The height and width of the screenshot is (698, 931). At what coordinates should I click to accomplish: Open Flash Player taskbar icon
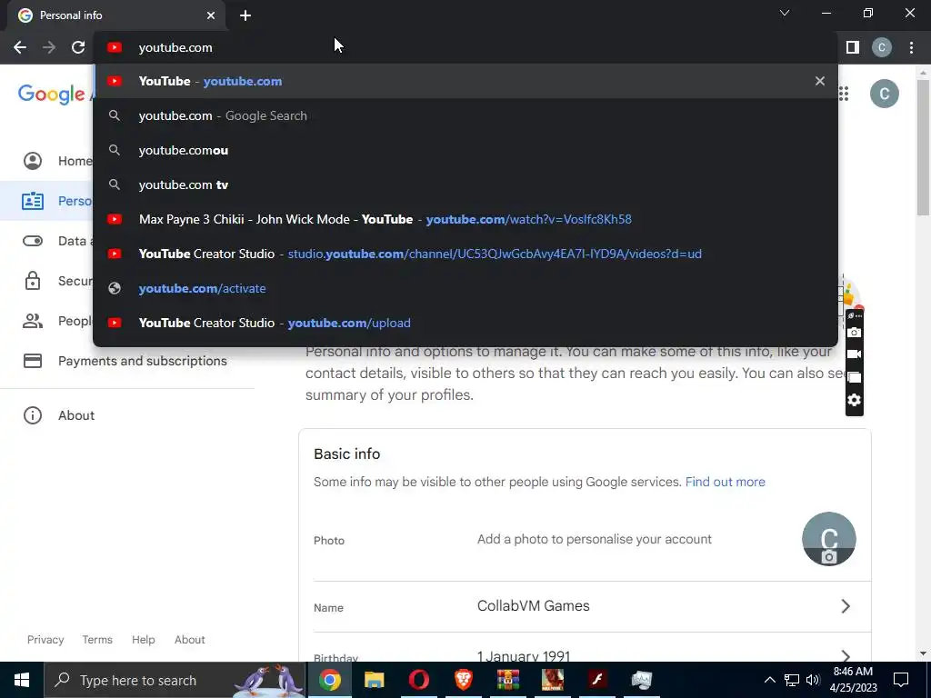coord(597,680)
